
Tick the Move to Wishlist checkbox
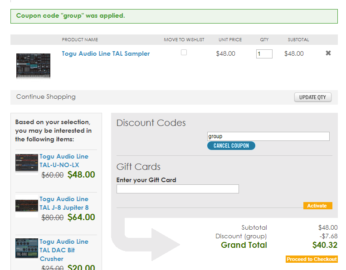click(184, 53)
